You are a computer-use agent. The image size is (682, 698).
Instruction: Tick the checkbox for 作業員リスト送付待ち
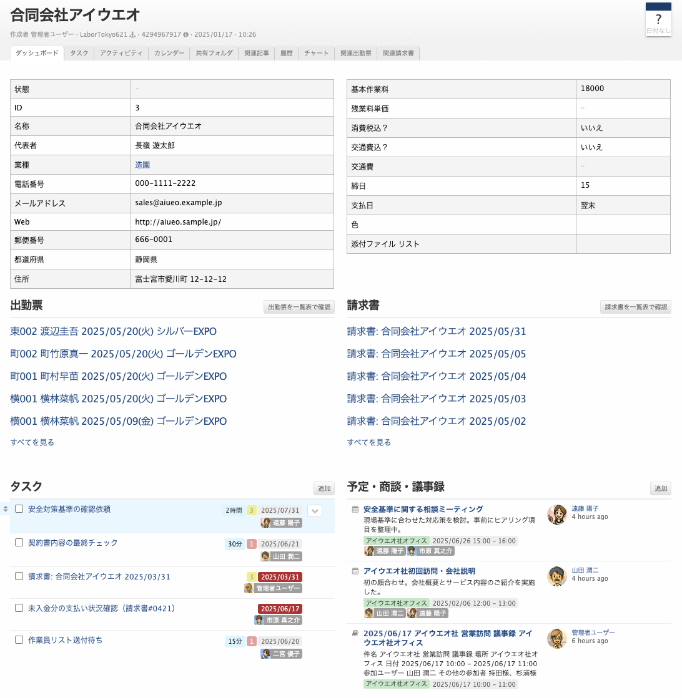[x=19, y=640]
